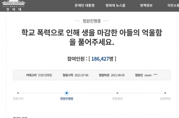
Task: Click the end date 2021-08-05
Action: 118,75
